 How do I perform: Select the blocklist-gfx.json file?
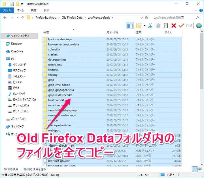tap(112, 161)
